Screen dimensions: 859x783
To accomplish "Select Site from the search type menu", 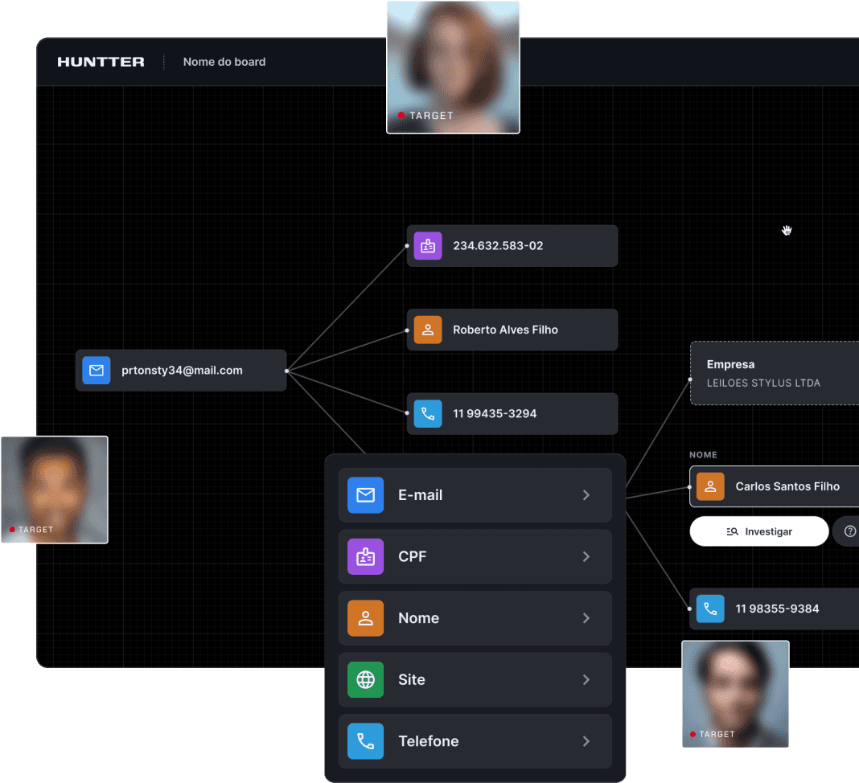I will 475,679.
